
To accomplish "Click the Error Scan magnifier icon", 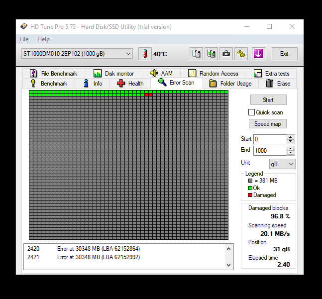I will 162,82.
